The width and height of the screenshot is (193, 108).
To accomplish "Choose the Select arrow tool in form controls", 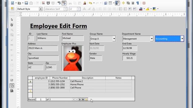I will [12, 19].
